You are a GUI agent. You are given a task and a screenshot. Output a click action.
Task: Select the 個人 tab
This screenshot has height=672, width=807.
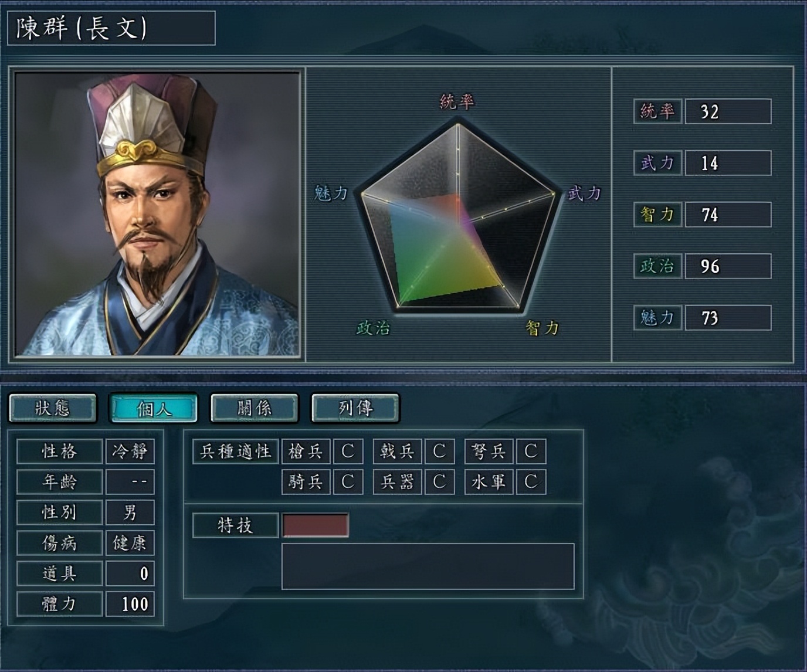click(x=154, y=408)
